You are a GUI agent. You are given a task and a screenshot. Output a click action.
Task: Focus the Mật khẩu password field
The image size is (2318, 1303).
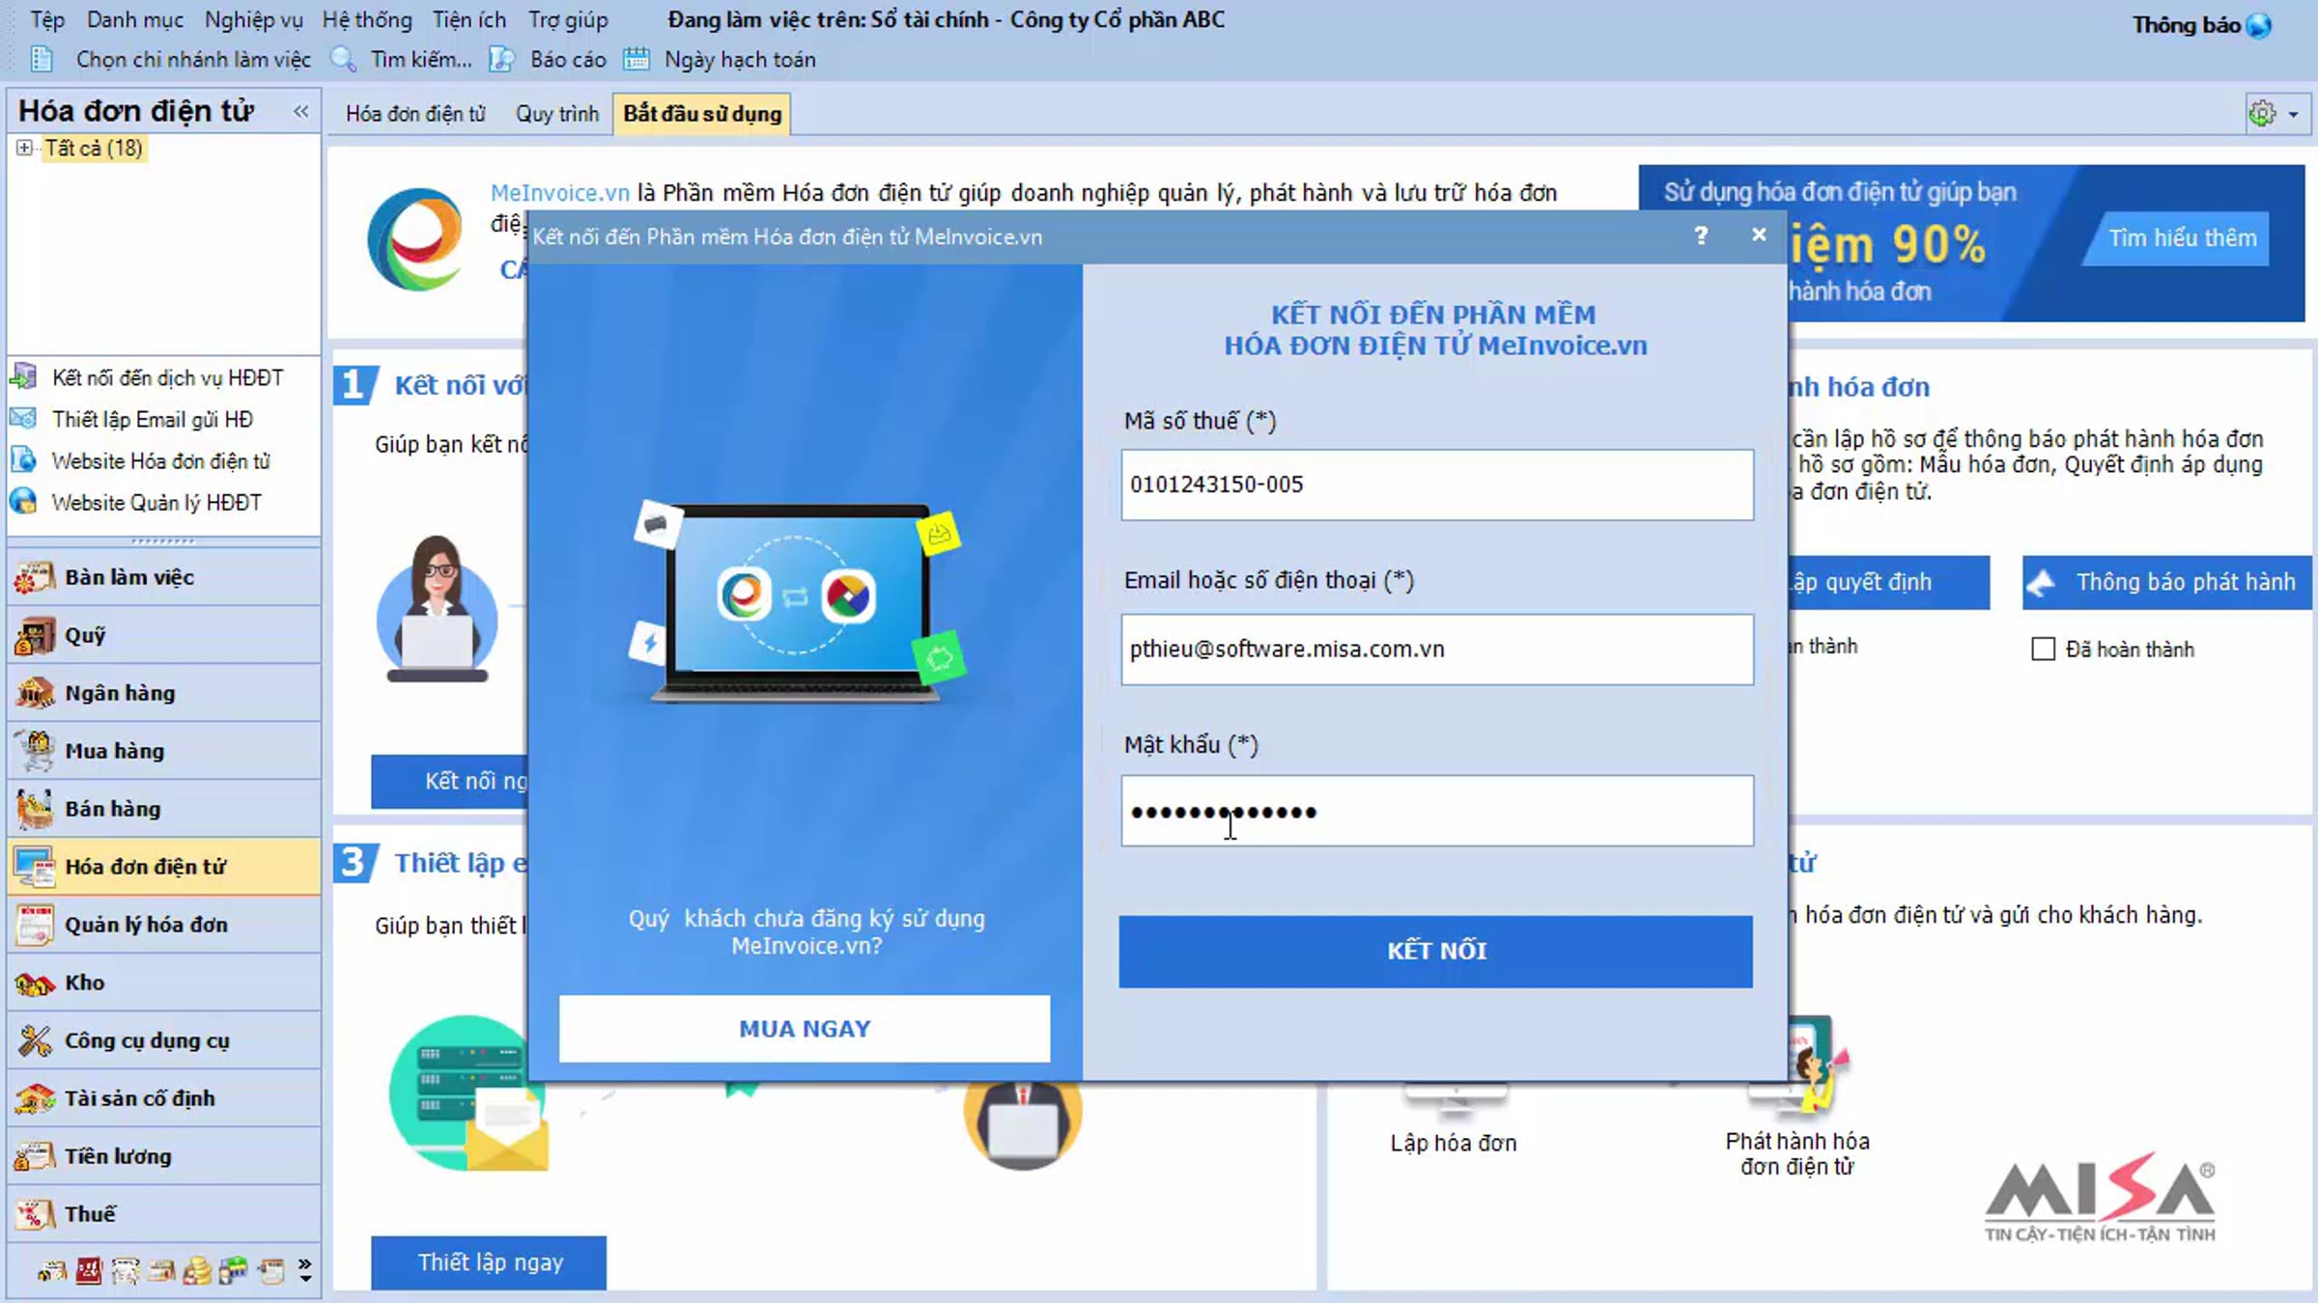coord(1437,811)
